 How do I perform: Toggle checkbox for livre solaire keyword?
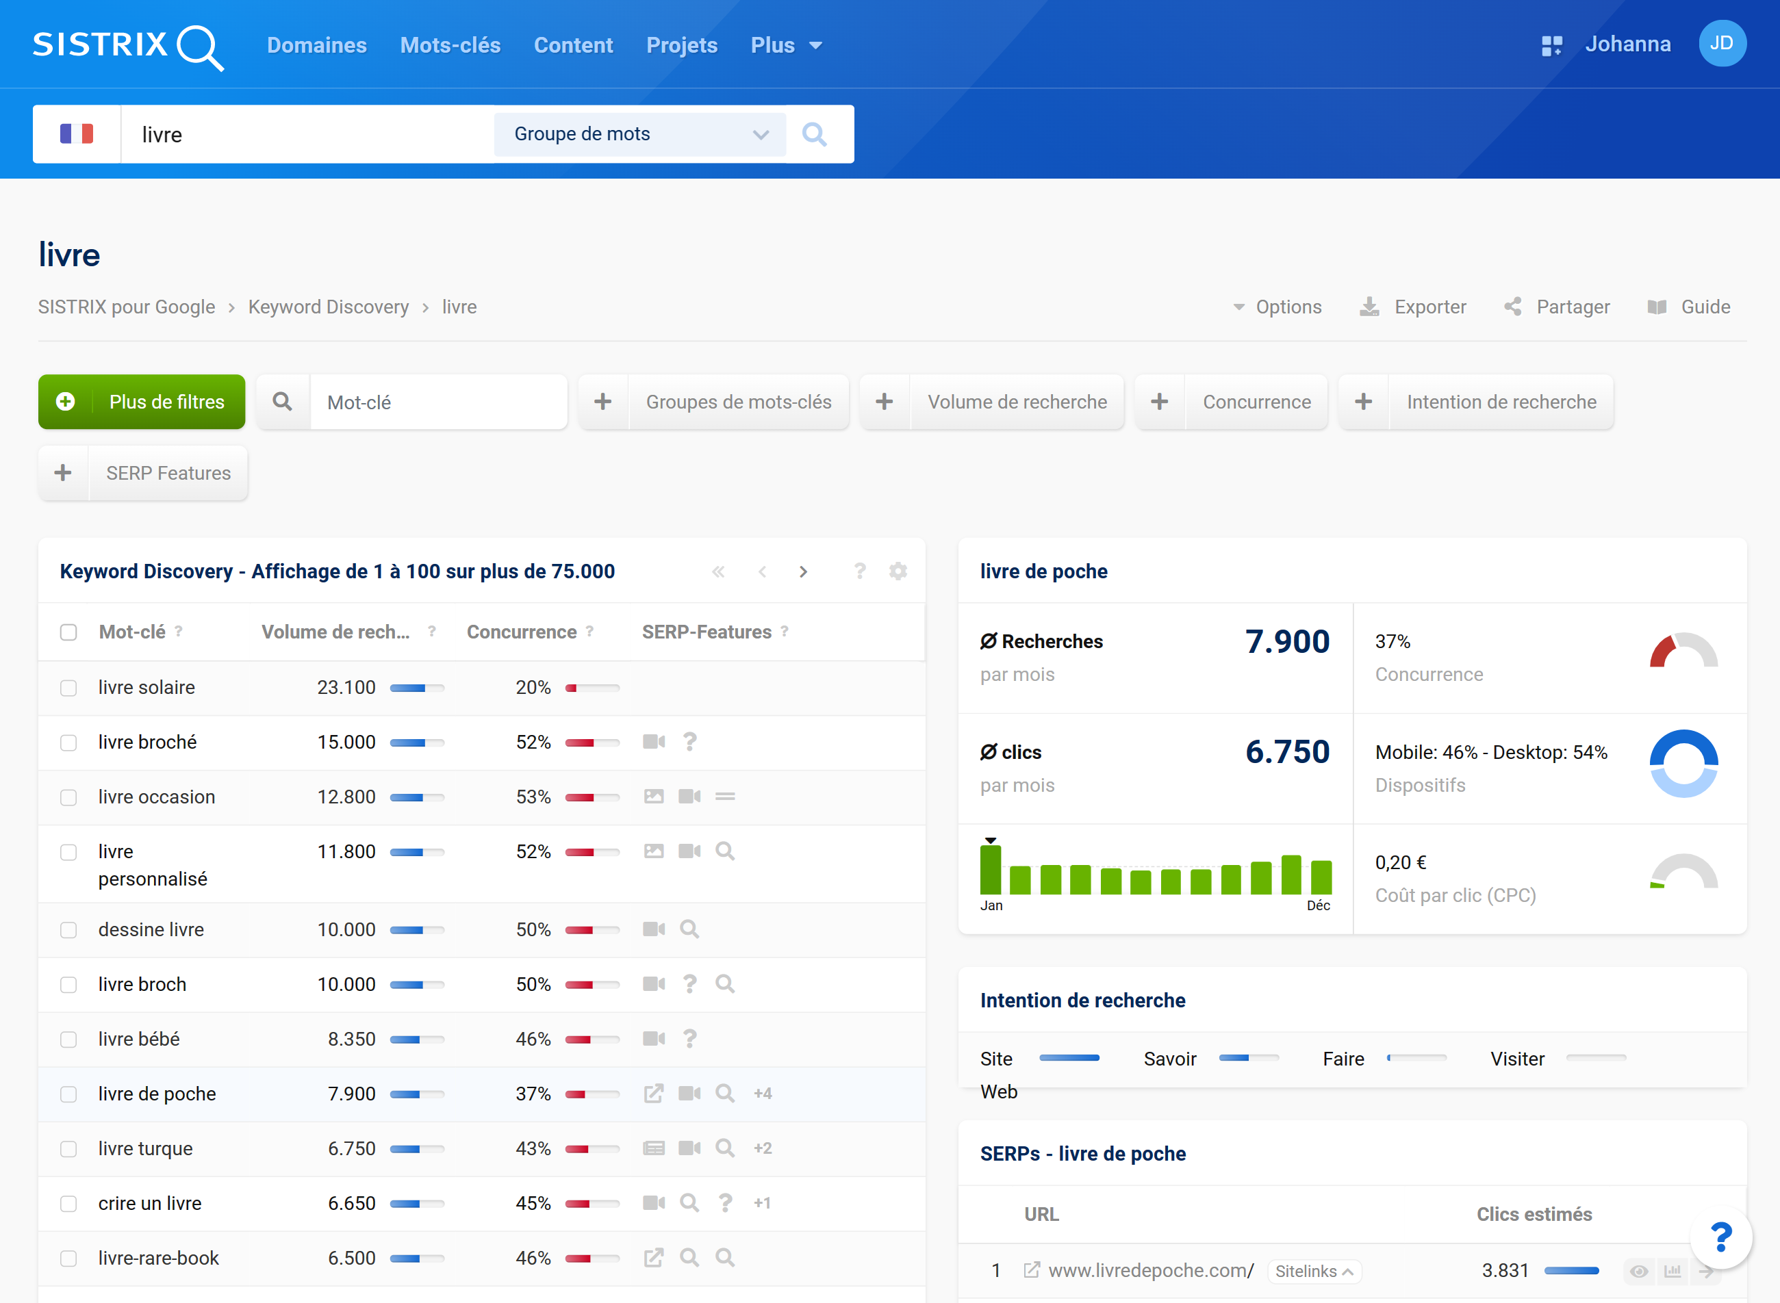[71, 686]
